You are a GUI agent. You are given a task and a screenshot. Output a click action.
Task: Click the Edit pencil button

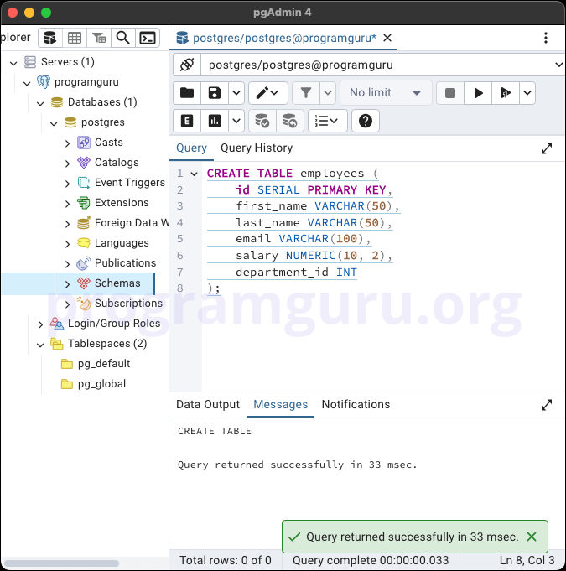[268, 93]
